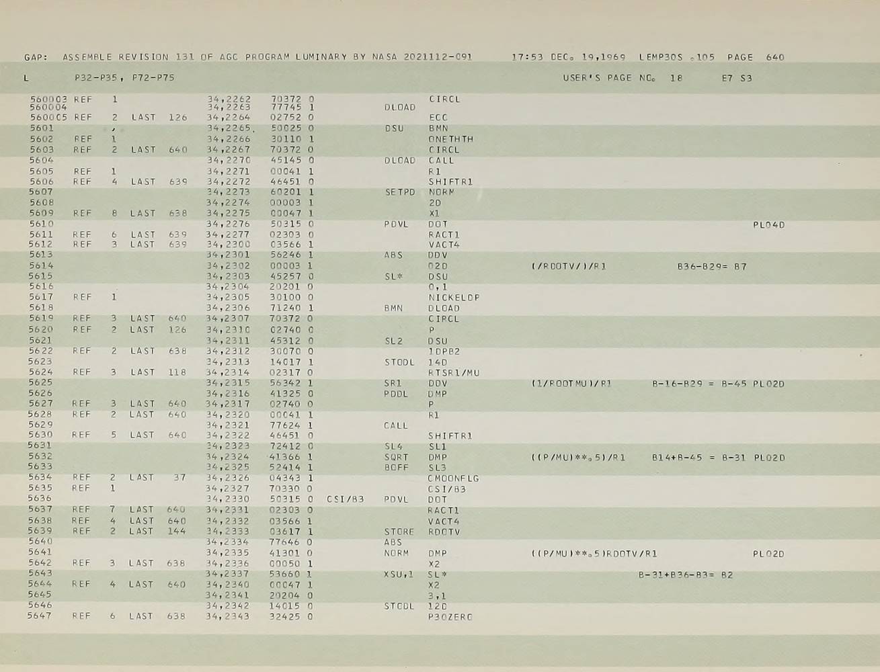This screenshot has width=880, height=672.
Task: Click the "E7 S3" header code
Action: (x=737, y=78)
